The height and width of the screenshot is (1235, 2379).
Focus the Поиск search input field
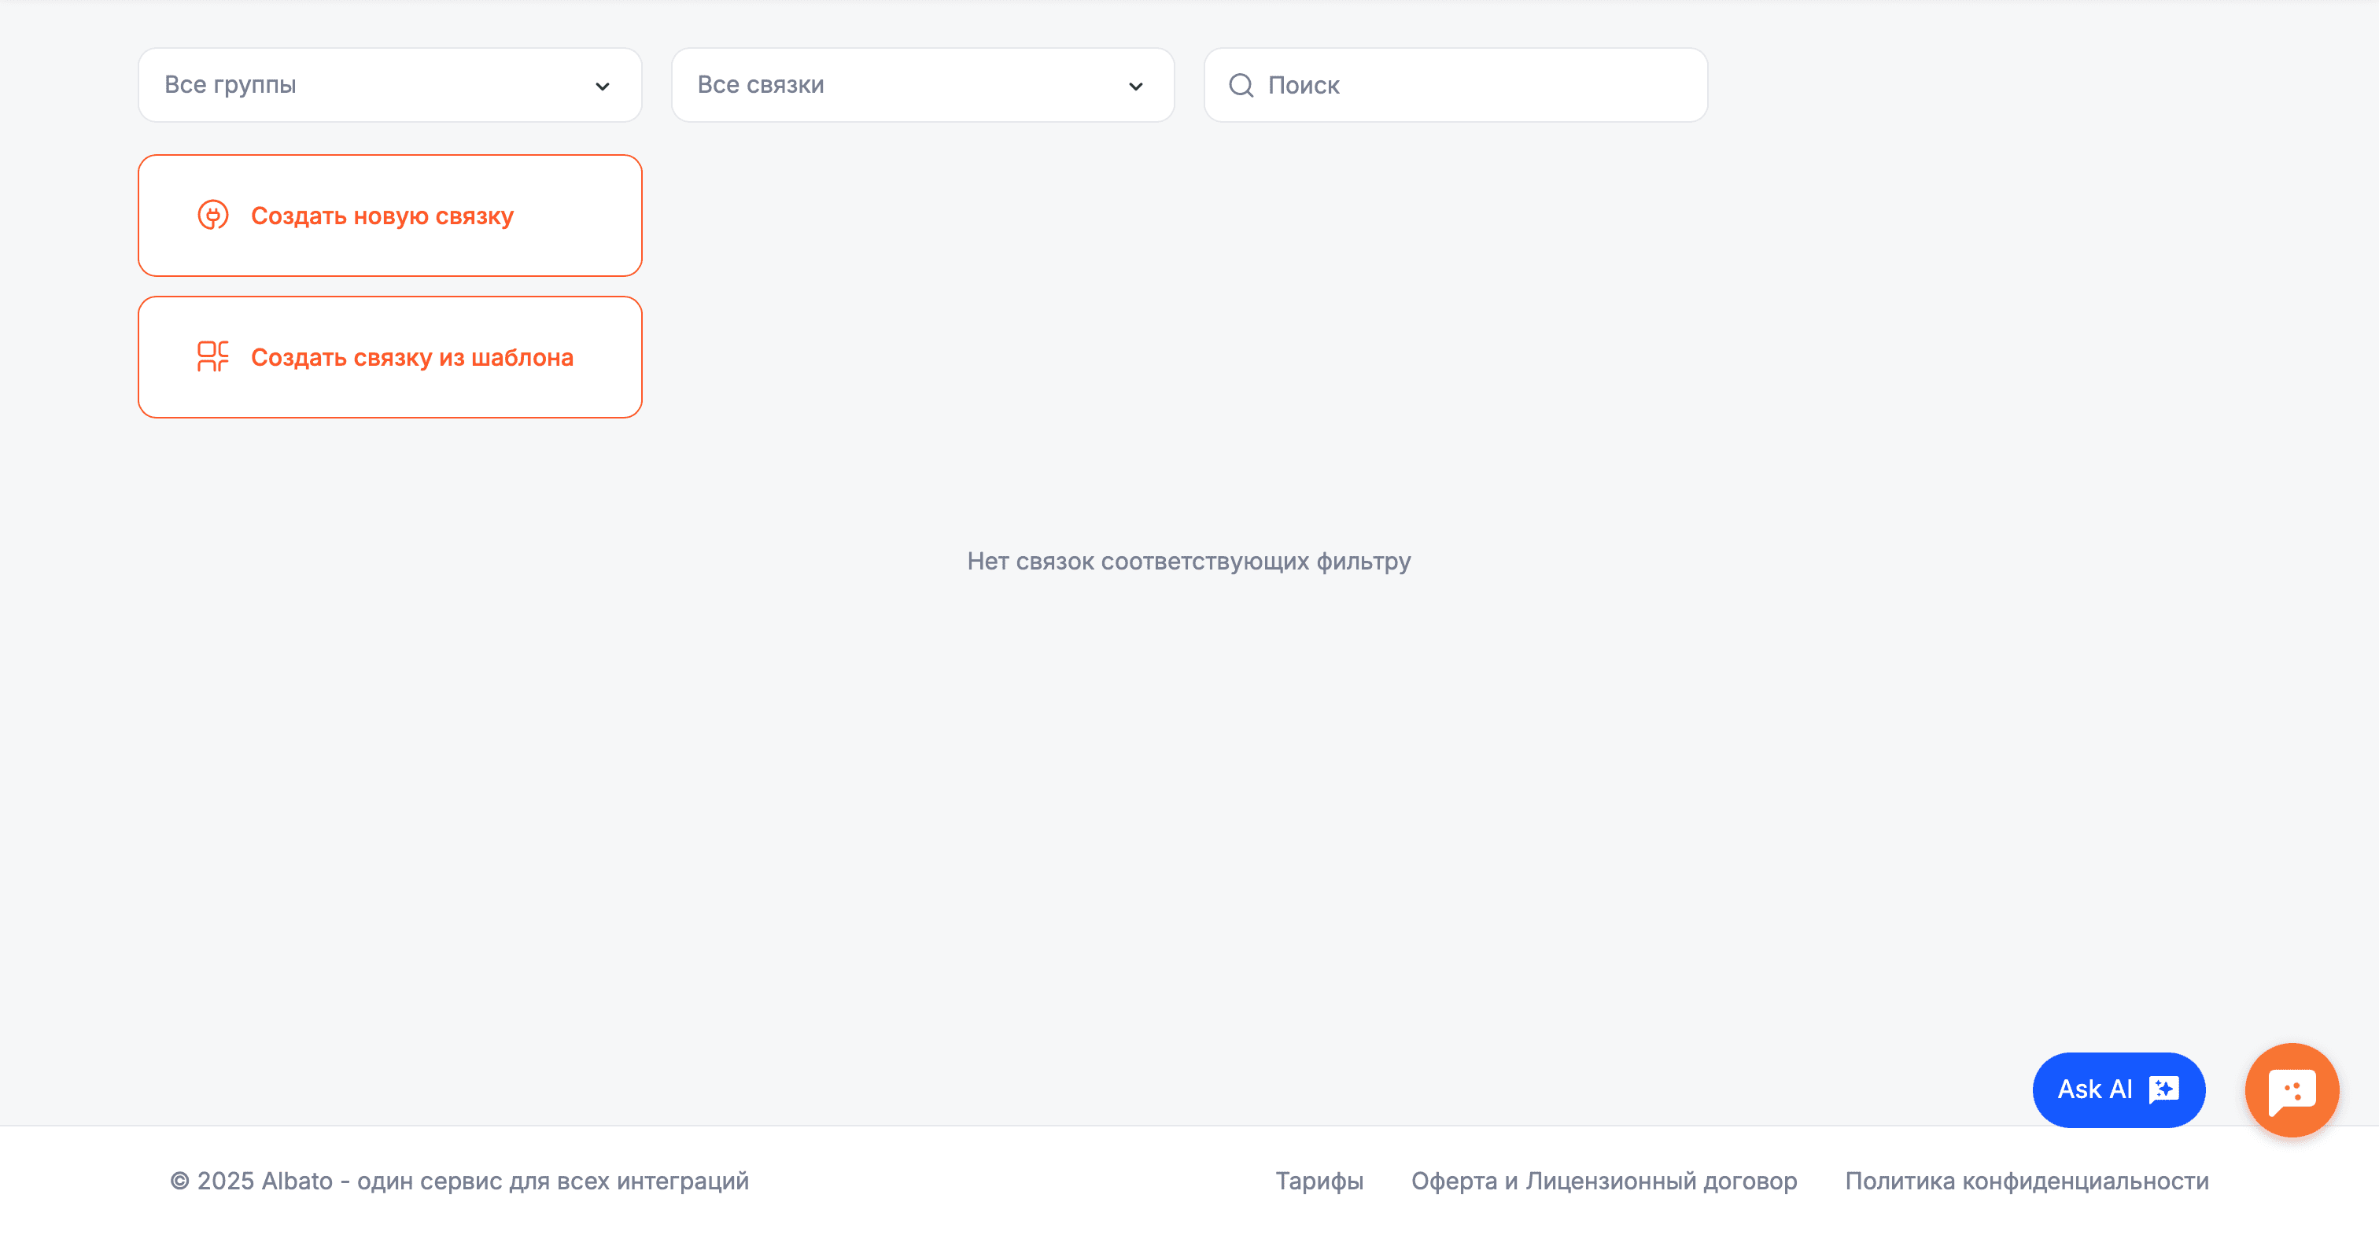[1477, 85]
